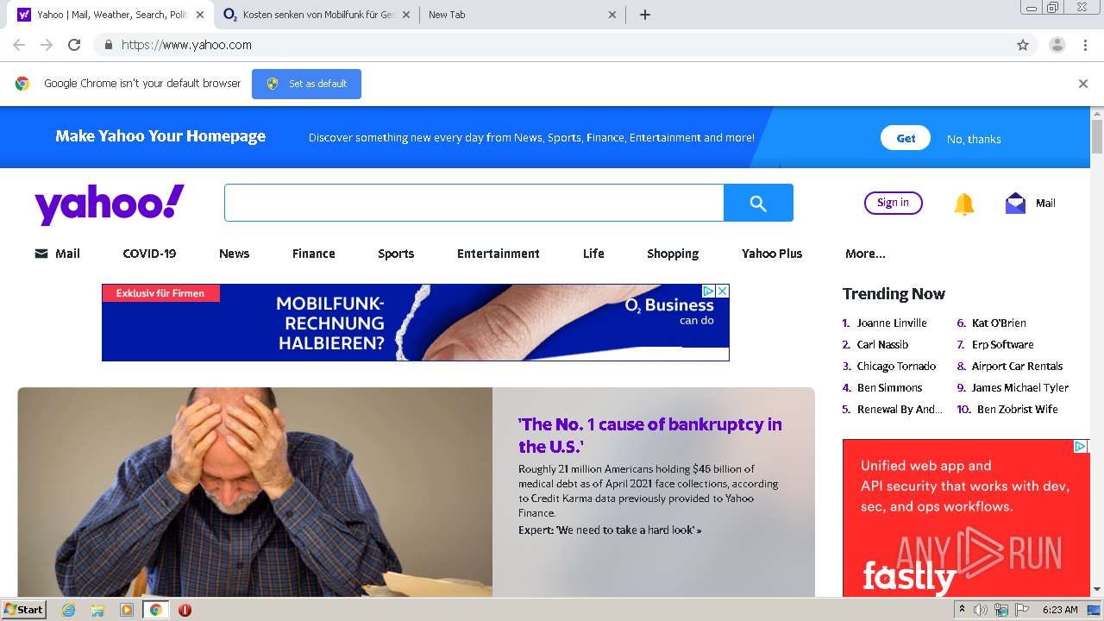Bookmark this page with the star
Image resolution: width=1104 pixels, height=621 pixels.
click(1023, 45)
